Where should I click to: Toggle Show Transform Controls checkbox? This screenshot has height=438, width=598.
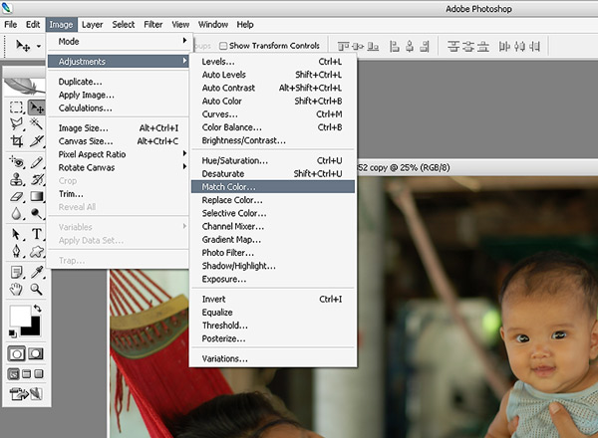click(x=223, y=46)
